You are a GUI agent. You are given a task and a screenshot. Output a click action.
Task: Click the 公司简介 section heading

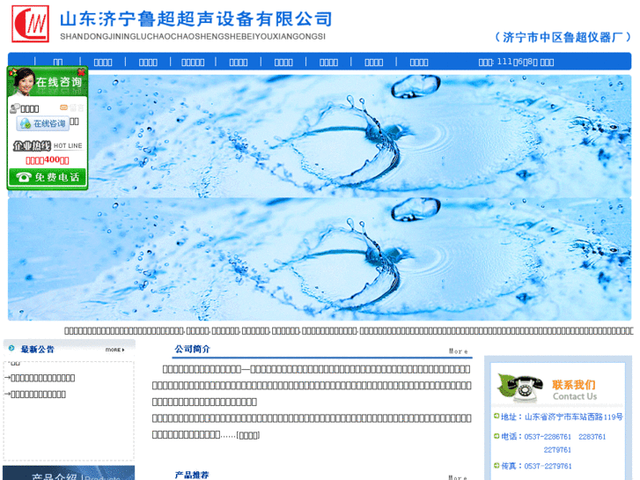point(192,349)
